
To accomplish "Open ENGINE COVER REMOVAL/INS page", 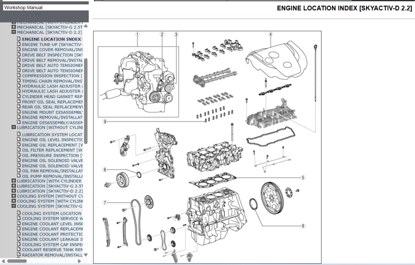I will pyautogui.click(x=52, y=49).
